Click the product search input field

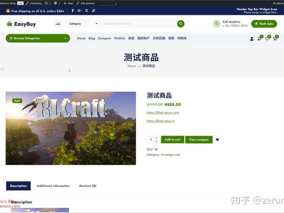click(x=140, y=24)
